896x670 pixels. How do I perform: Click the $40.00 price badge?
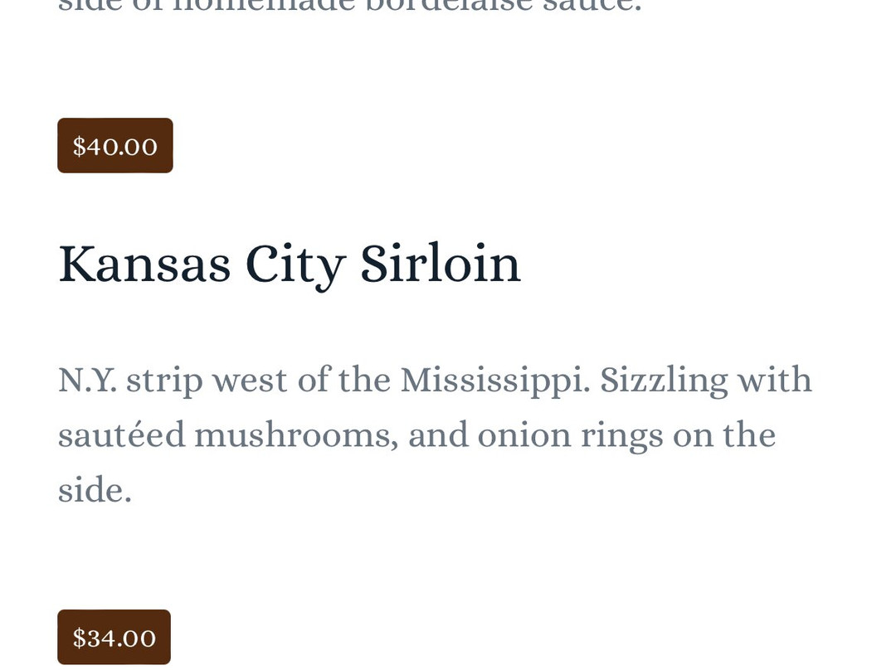click(x=114, y=146)
